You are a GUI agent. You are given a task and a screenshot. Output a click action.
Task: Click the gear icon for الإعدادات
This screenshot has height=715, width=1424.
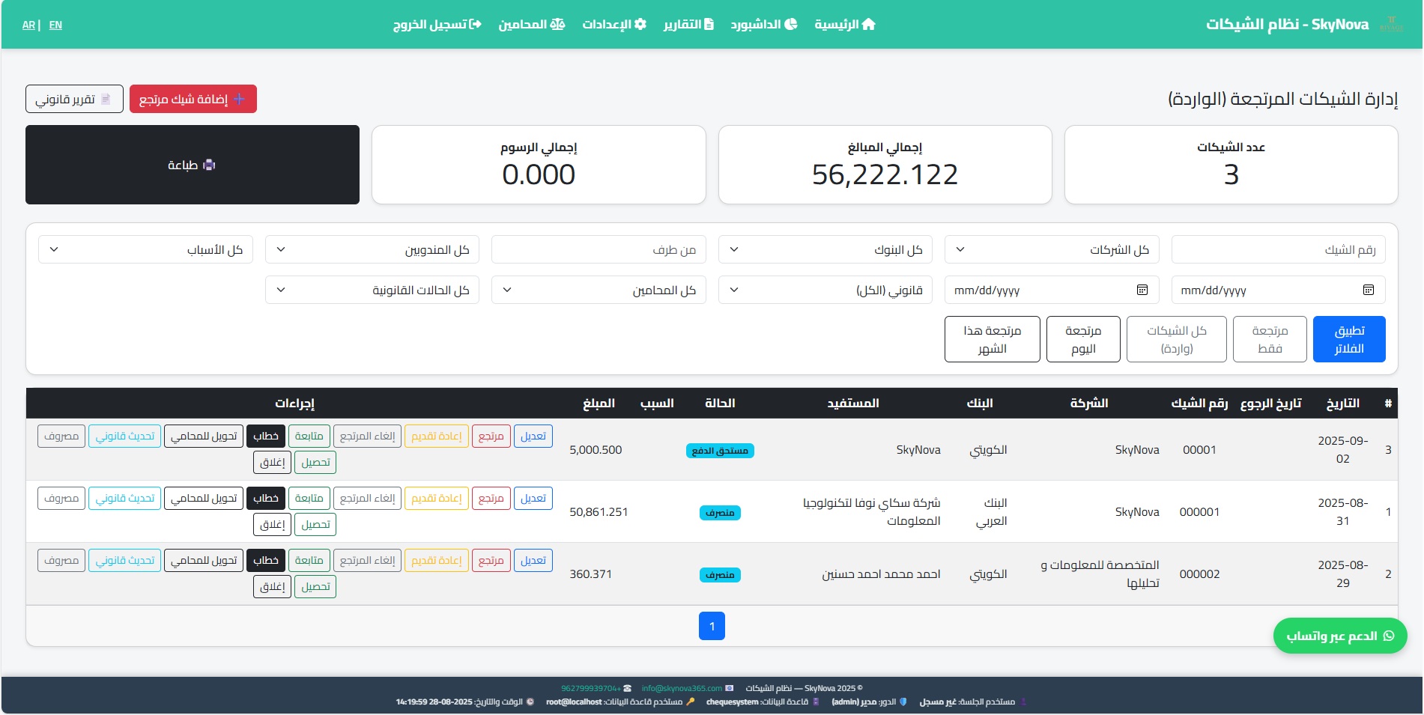[x=640, y=25]
